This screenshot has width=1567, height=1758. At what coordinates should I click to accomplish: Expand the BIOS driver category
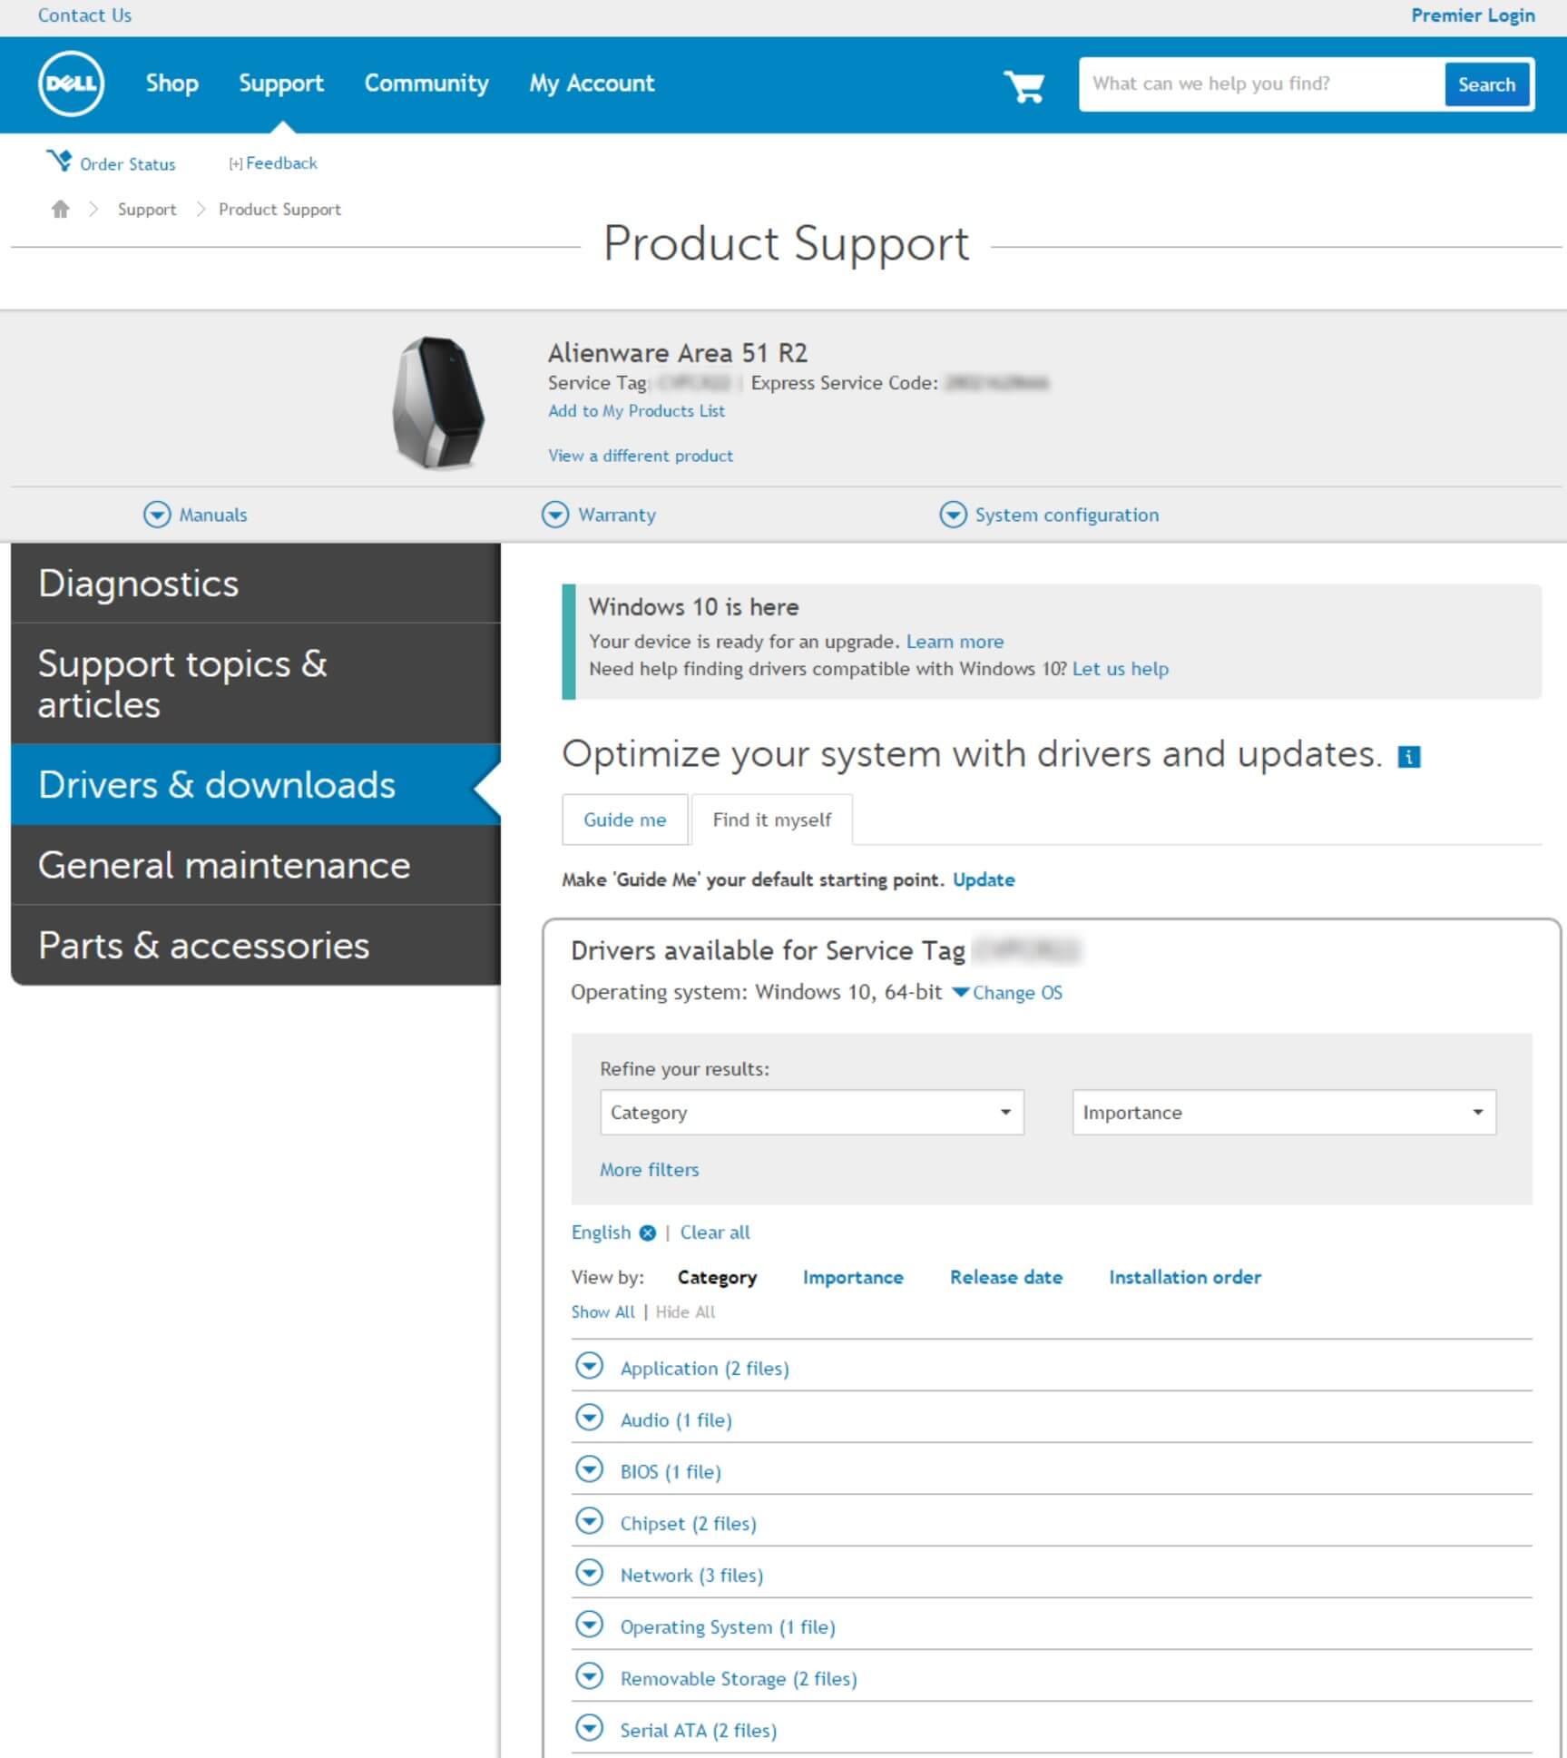tap(590, 1469)
